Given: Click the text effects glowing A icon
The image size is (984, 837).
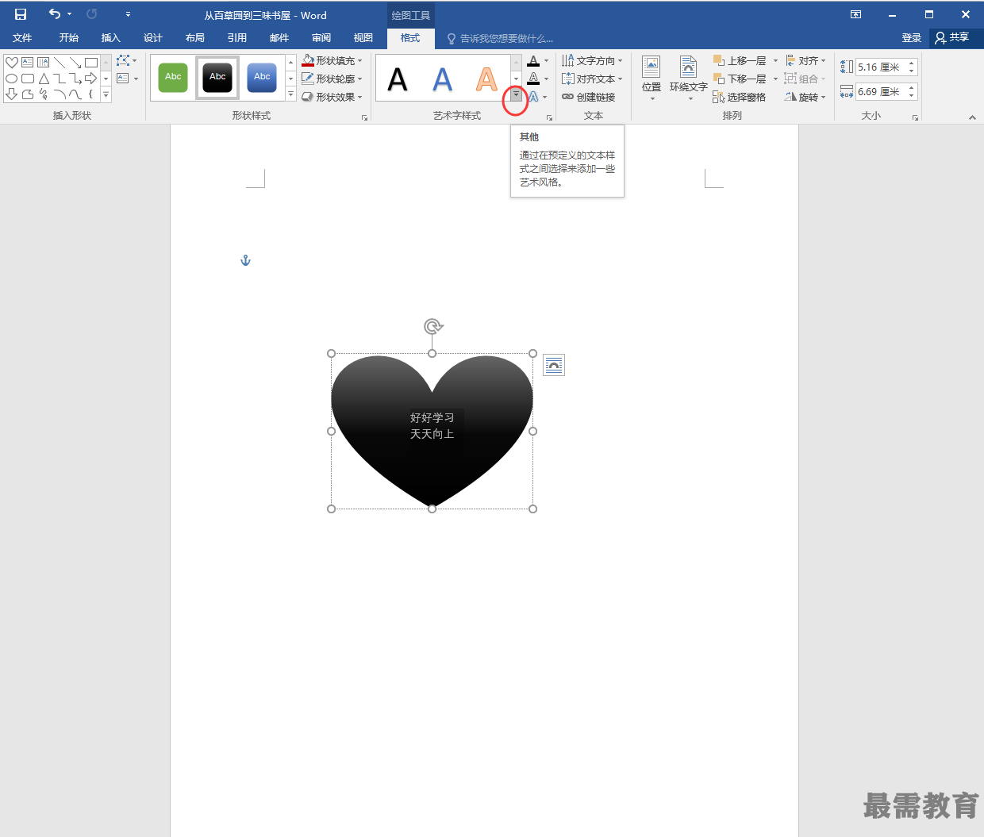Looking at the screenshot, I should pos(533,97).
